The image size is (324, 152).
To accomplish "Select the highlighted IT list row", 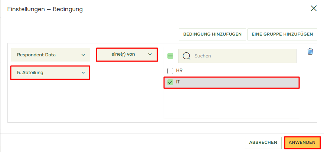I will [x=234, y=83].
